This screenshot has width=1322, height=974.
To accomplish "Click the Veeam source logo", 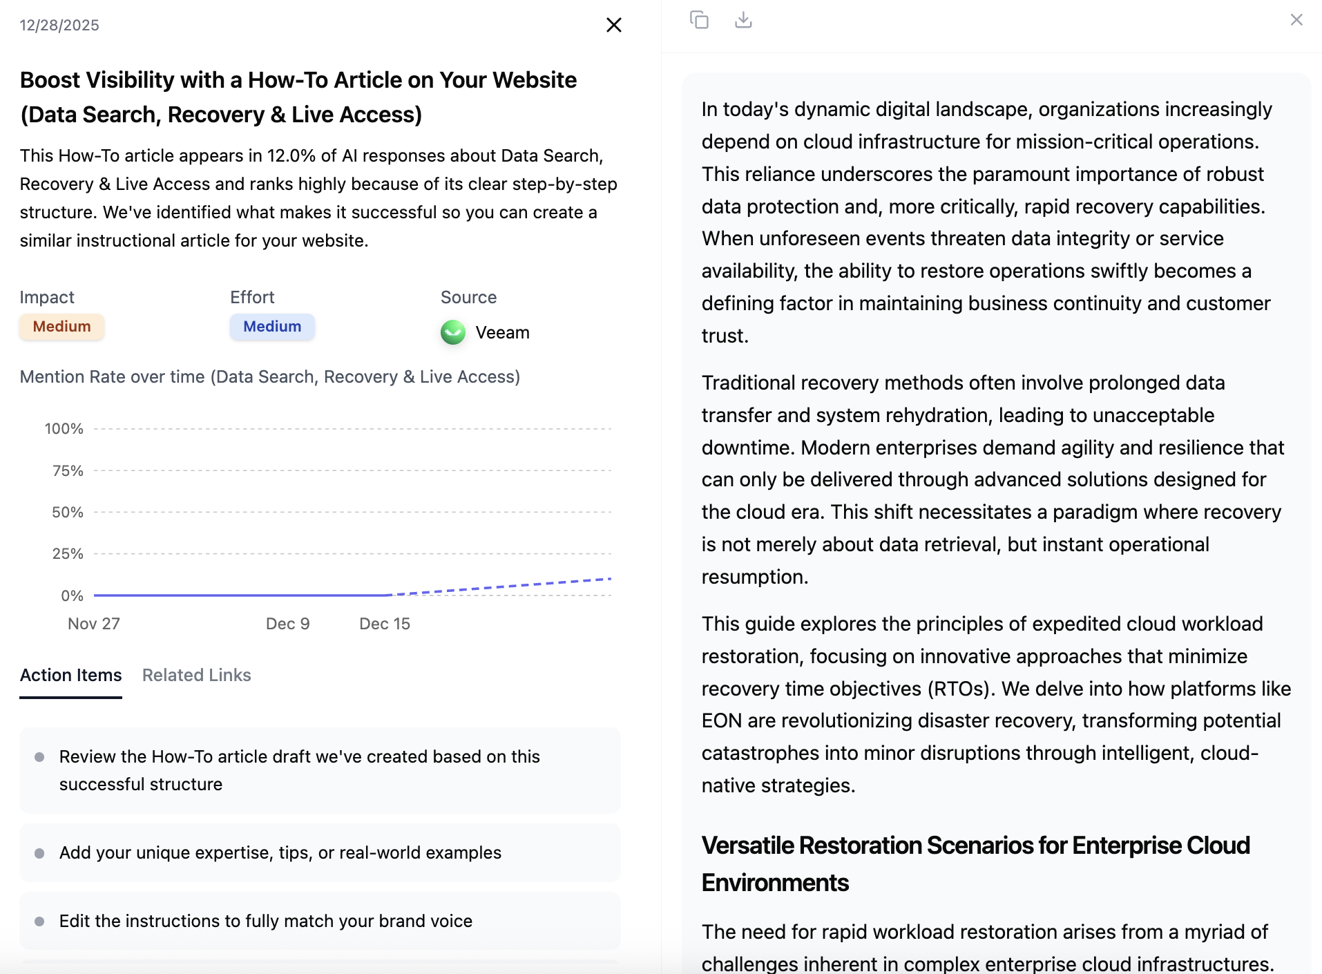I will tap(453, 332).
